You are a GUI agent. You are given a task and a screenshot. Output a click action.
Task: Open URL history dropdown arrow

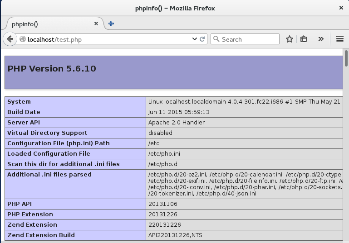click(194, 39)
